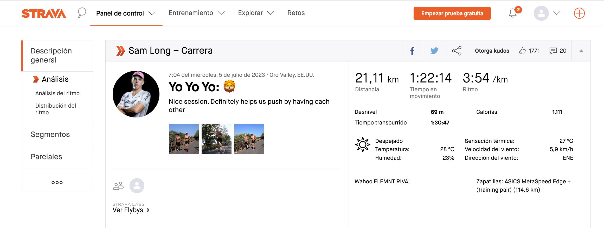
Task: Open Ver Flybys link
Action: point(131,210)
